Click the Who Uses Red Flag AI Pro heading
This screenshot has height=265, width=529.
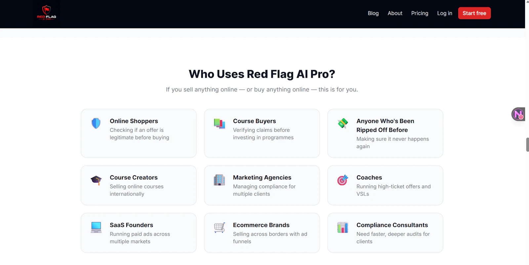[x=262, y=74]
